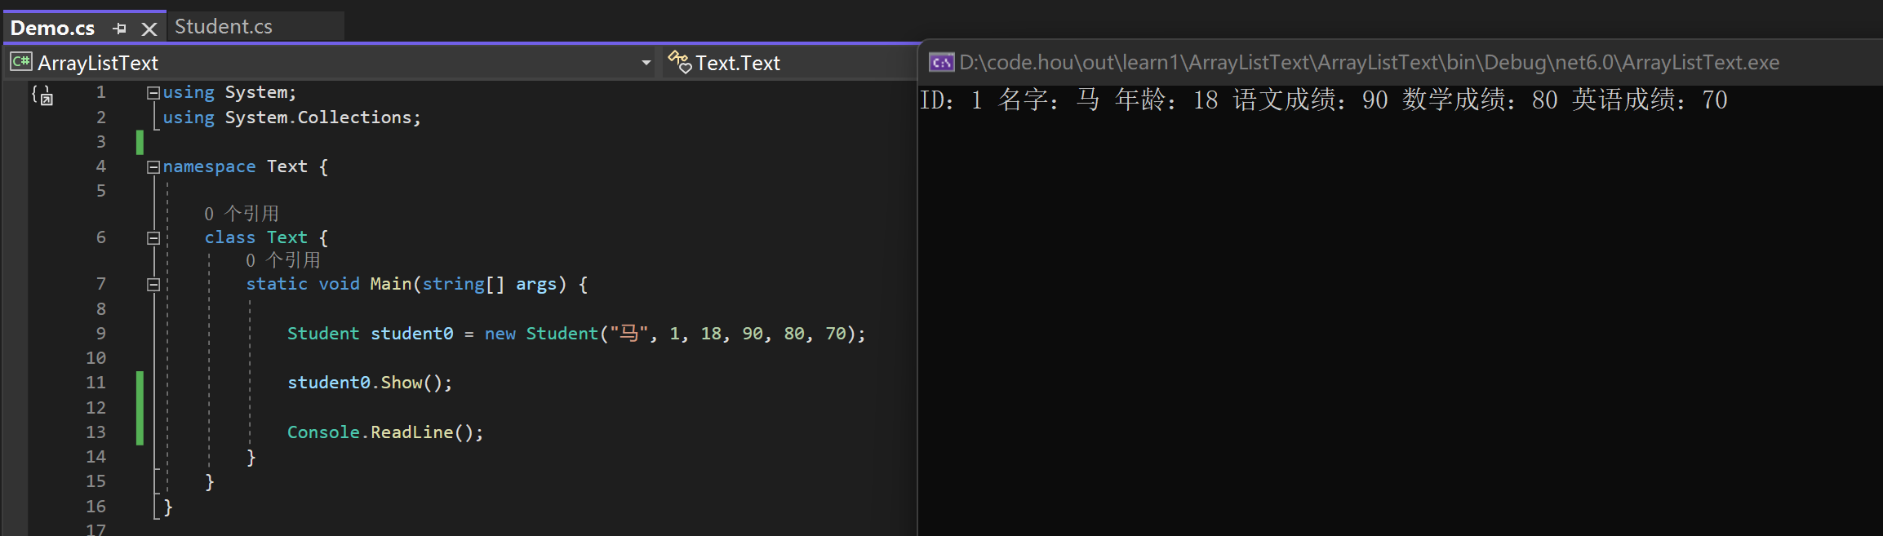Viewport: 1883px width, 536px height.
Task: Close the Demo.cs tab
Action: tap(149, 29)
